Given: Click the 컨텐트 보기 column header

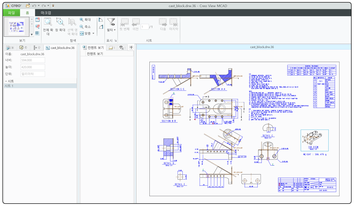Looking at the screenshot, I should [x=95, y=54].
